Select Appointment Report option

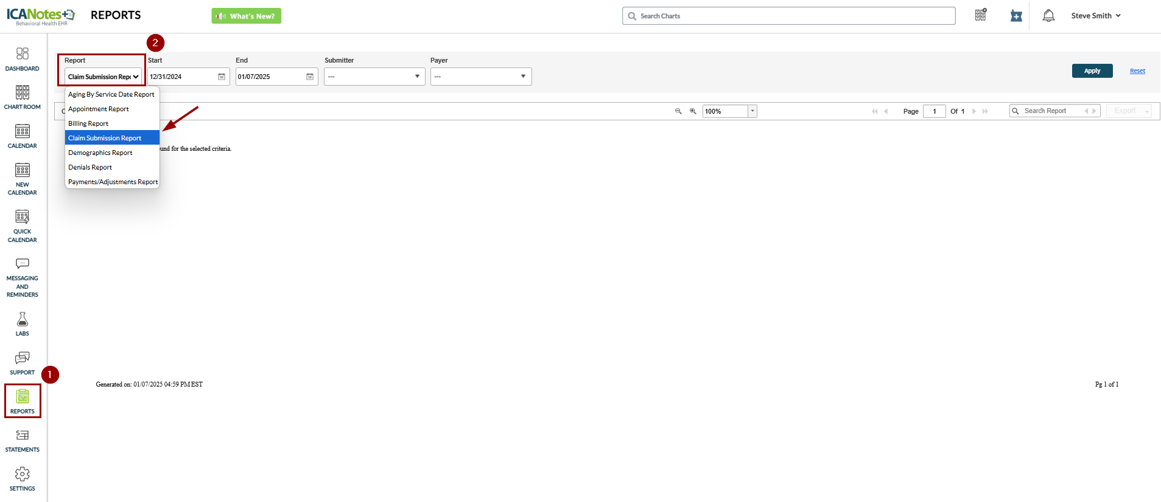(112, 109)
